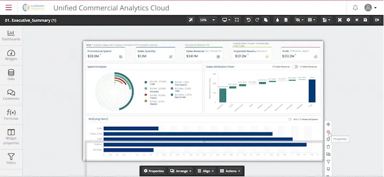Click the move handle icon on widget toolbar
Screen dimensions: 384x177
(328, 124)
